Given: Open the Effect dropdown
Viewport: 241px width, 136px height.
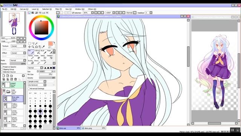Looking at the screenshot, I should (18, 53).
